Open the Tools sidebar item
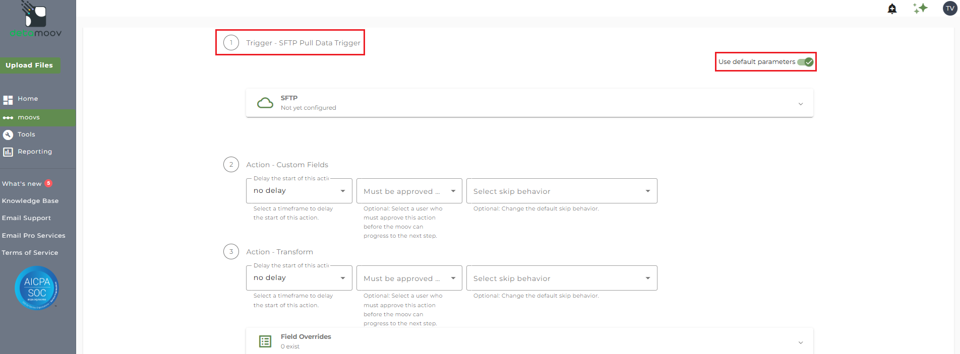Screen dimensions: 960x354 [26, 134]
